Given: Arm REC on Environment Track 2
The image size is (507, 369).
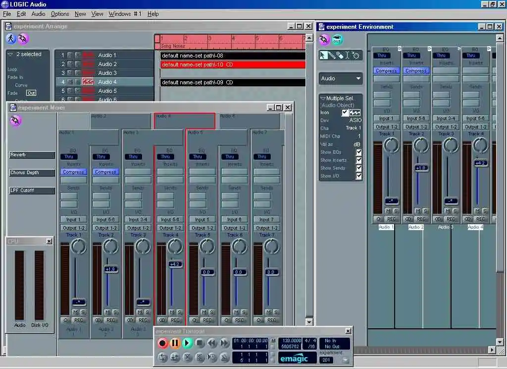Looking at the screenshot, I should click(421, 219).
